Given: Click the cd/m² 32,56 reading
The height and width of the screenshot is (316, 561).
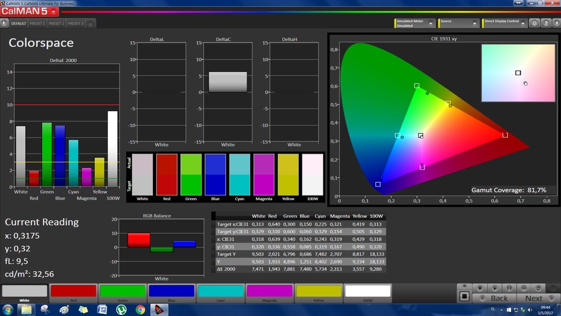Looking at the screenshot, I should 30,274.
